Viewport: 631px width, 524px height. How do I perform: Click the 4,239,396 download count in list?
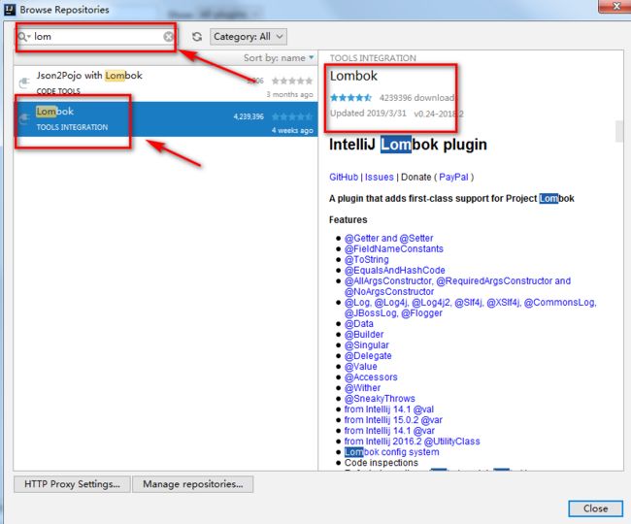click(x=249, y=116)
